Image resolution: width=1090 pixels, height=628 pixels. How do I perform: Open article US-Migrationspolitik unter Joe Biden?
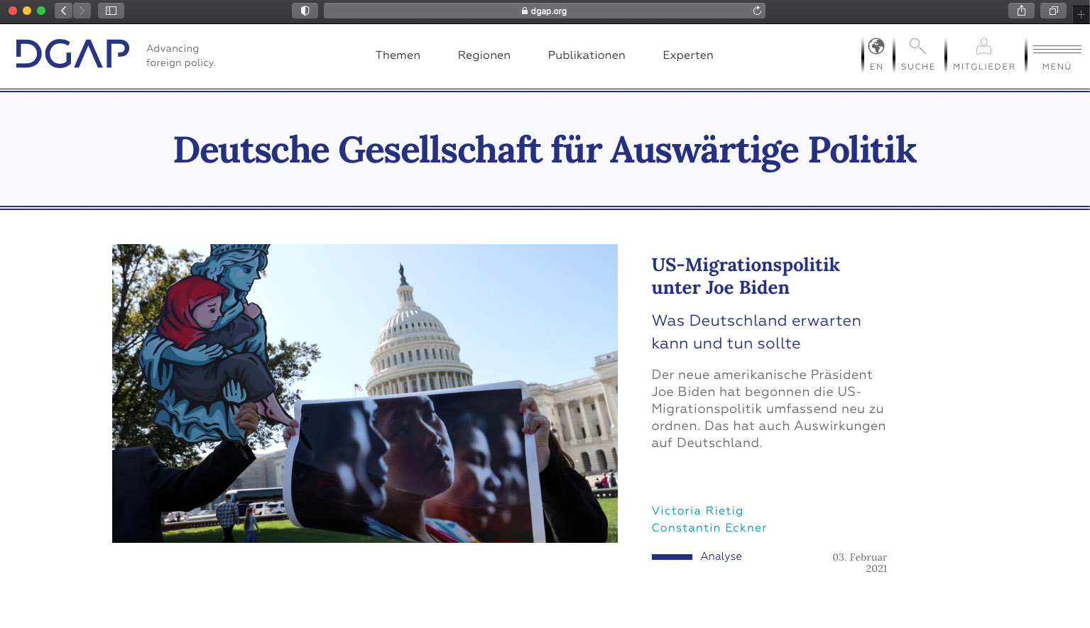click(x=746, y=276)
